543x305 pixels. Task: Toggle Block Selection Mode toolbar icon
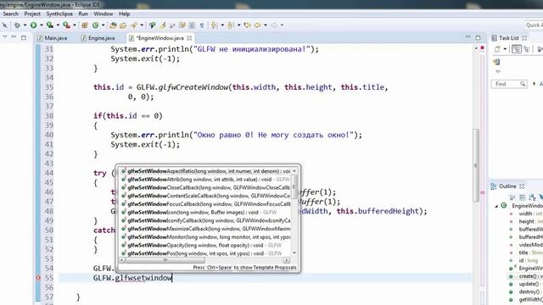[192, 25]
